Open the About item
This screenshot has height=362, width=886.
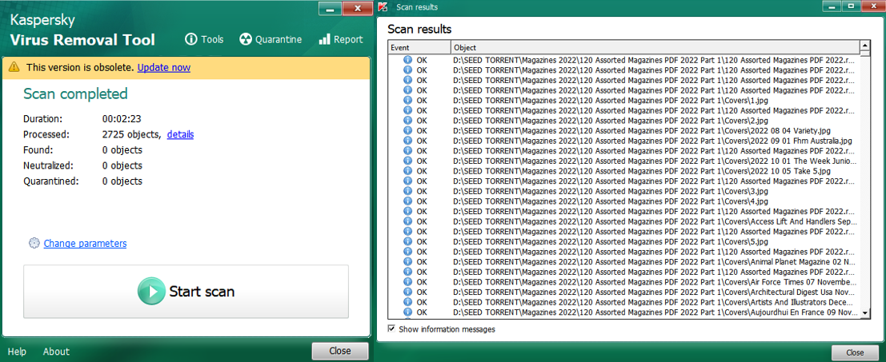56,352
